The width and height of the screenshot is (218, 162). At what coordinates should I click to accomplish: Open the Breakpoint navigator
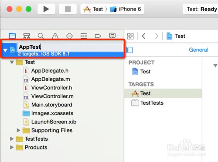(98, 36)
